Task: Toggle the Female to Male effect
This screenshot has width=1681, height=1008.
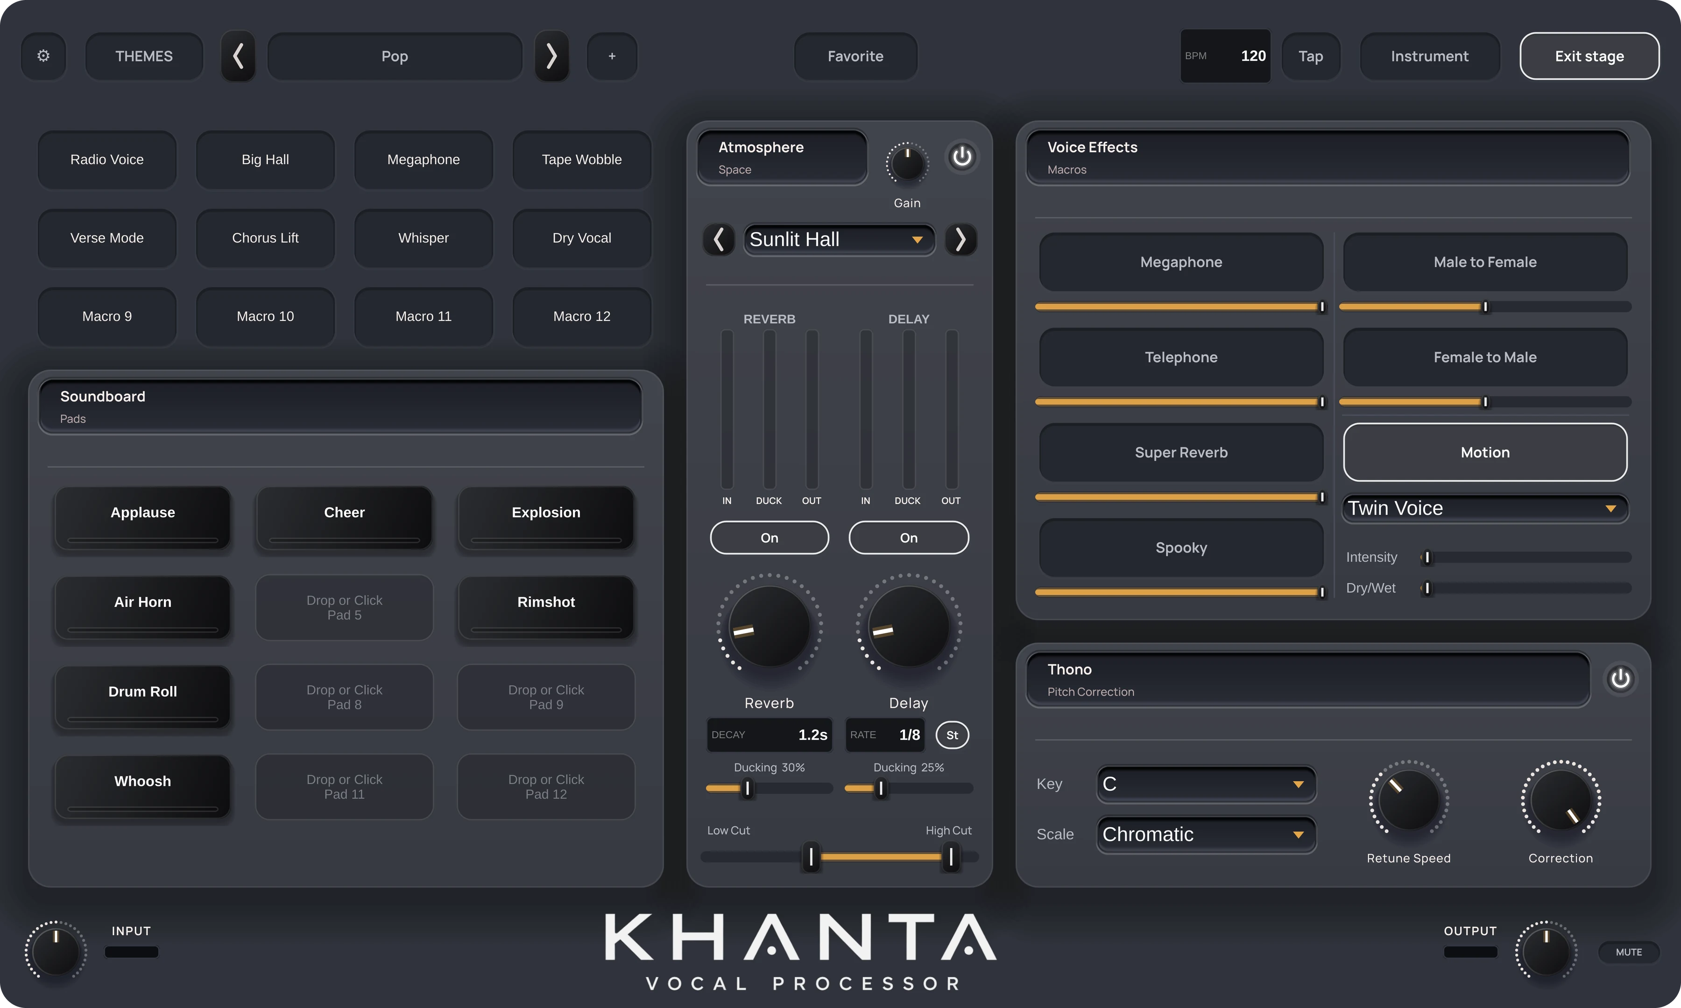Action: [x=1484, y=357]
